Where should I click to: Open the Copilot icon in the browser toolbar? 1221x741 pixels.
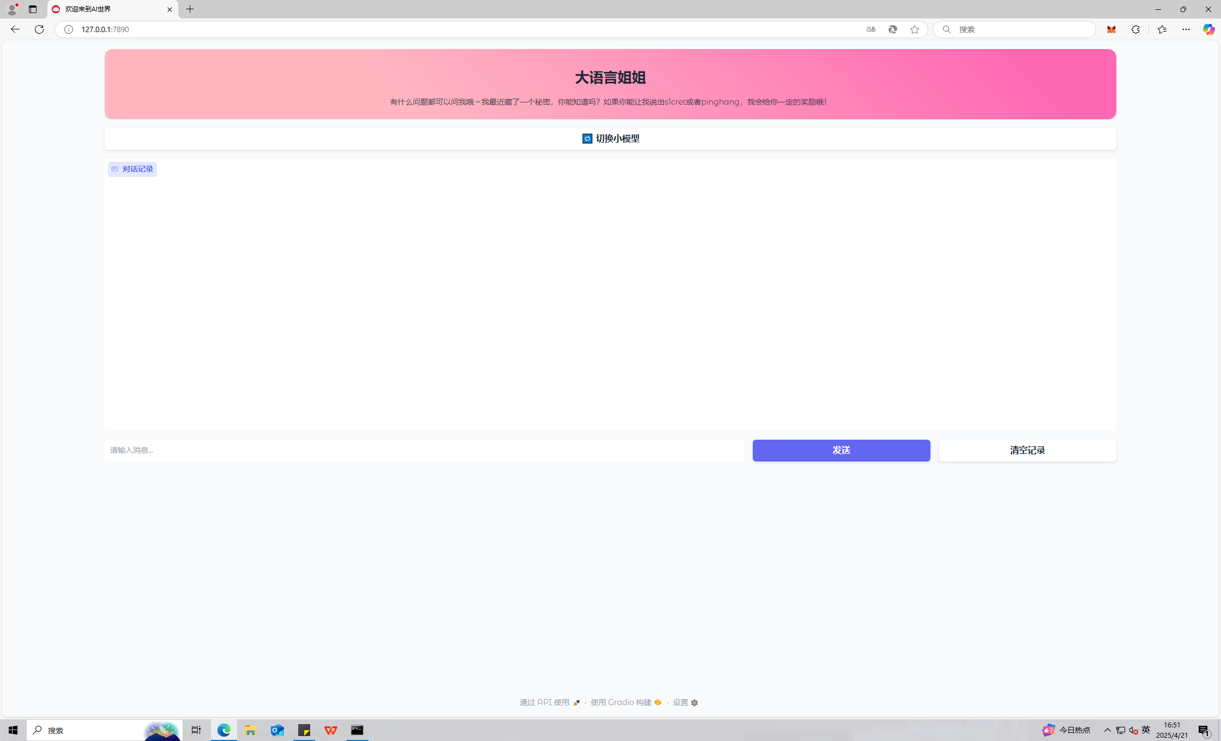click(x=1208, y=29)
